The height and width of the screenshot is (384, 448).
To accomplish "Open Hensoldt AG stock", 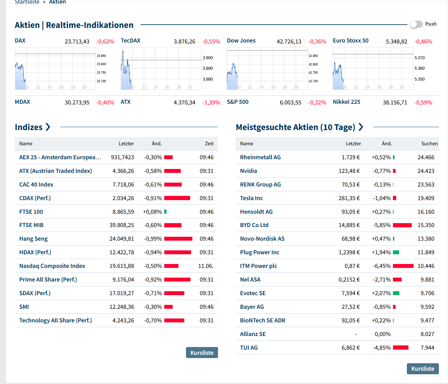I will 256,212.
